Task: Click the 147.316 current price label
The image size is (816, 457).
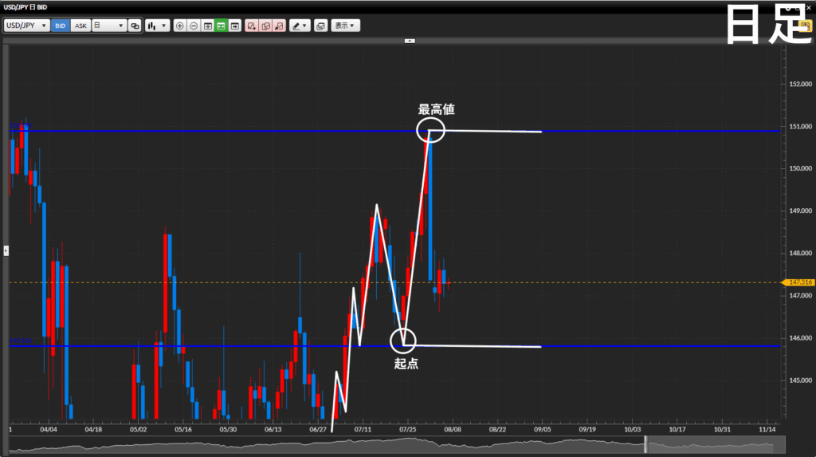Action: (x=800, y=282)
